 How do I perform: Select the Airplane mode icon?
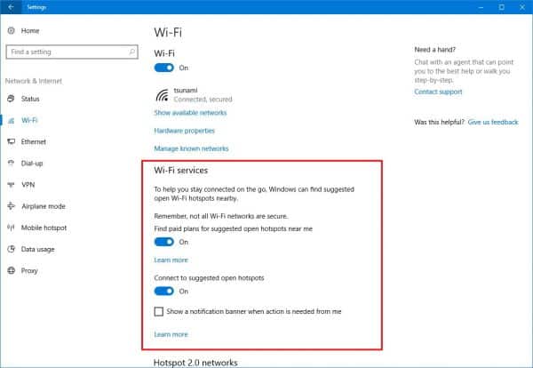pyautogui.click(x=11, y=206)
